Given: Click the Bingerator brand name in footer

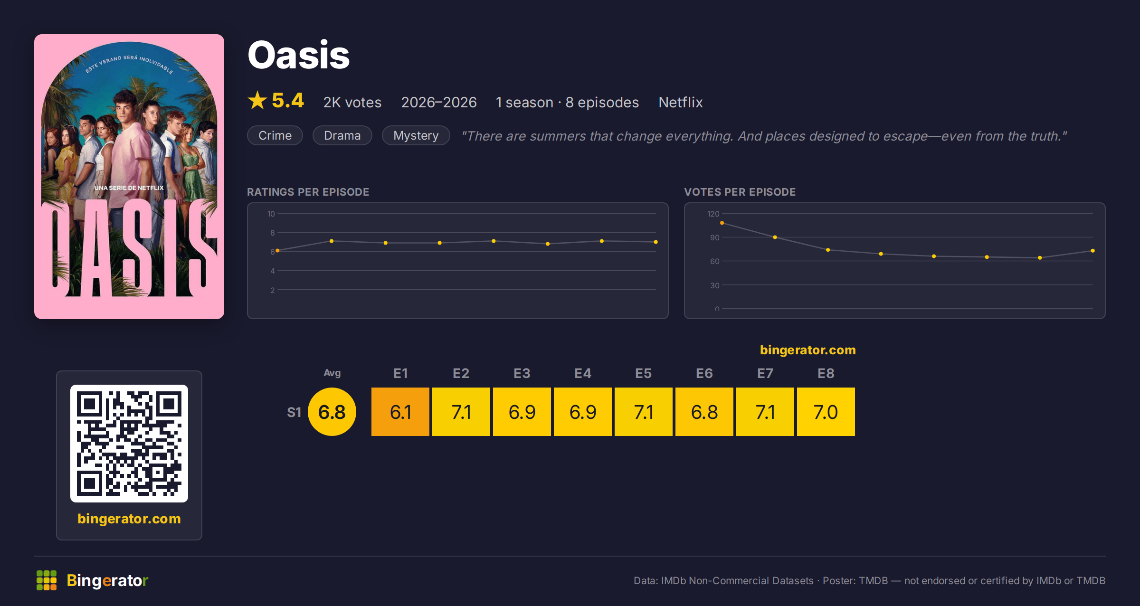Looking at the screenshot, I should tap(107, 580).
